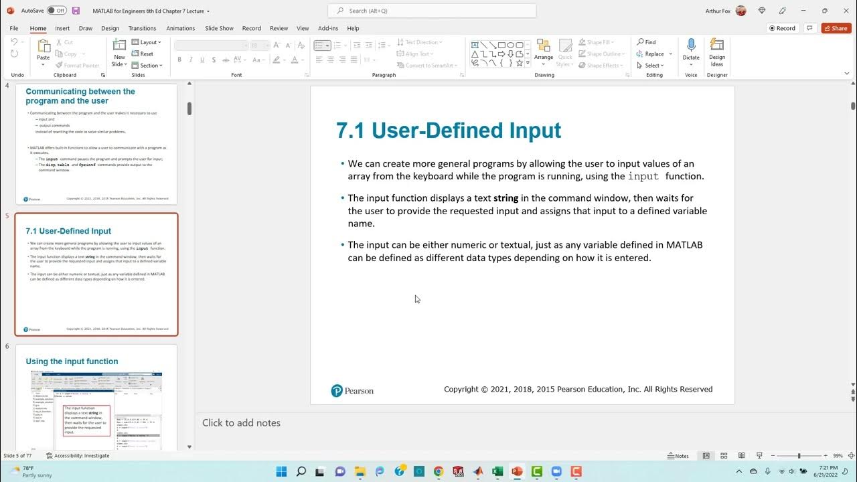This screenshot has height=482, width=857.
Task: Open the Select dropdown in Editing
Action: (x=650, y=66)
